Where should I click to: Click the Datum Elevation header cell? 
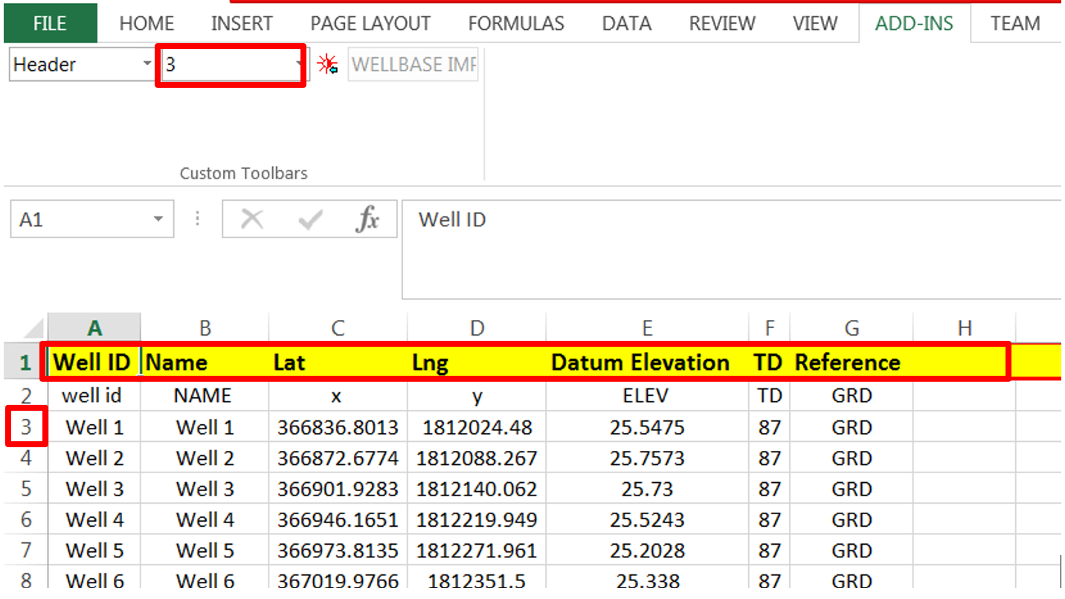(x=647, y=362)
